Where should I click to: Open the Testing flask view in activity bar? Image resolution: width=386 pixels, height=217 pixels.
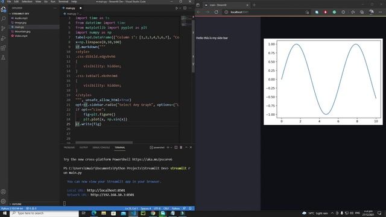(x=4, y=58)
